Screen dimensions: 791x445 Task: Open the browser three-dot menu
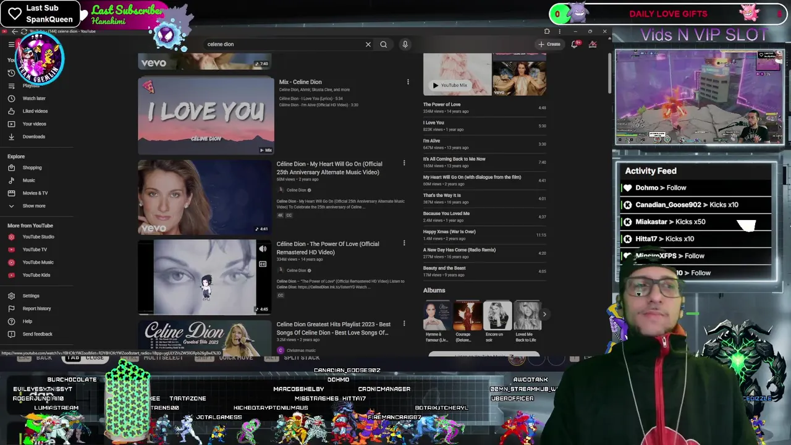(560, 32)
